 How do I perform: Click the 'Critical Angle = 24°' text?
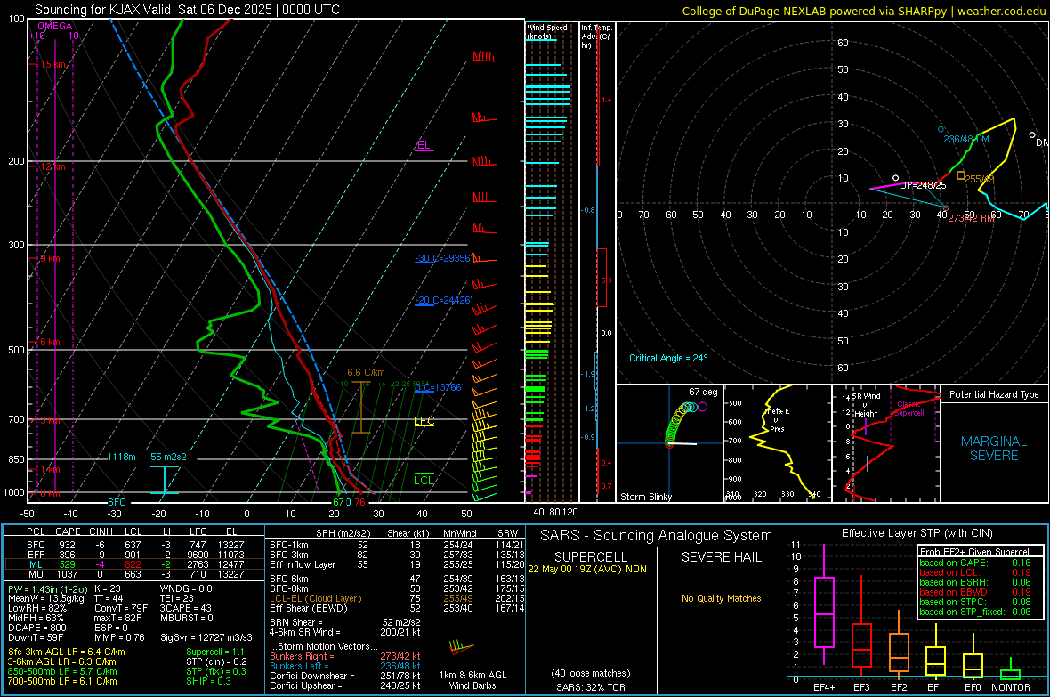(x=668, y=358)
